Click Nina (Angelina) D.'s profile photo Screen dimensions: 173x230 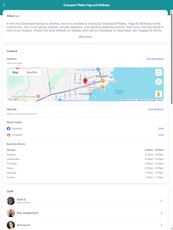pyautogui.click(x=11, y=213)
